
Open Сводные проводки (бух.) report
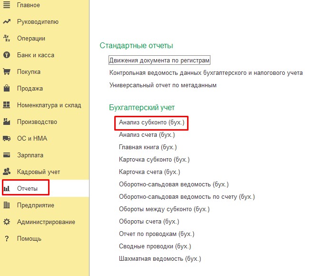coord(155,246)
